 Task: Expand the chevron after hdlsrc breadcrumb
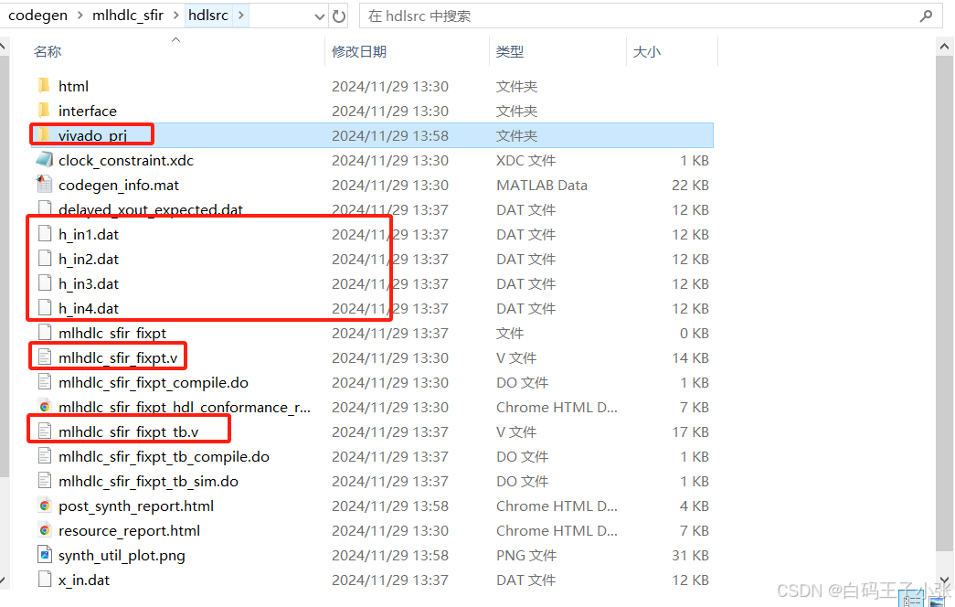click(x=241, y=16)
